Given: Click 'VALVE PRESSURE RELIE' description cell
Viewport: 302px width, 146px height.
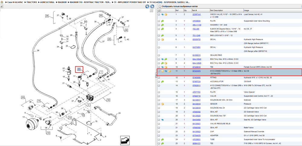Looking at the screenshot, I should point(220,124).
